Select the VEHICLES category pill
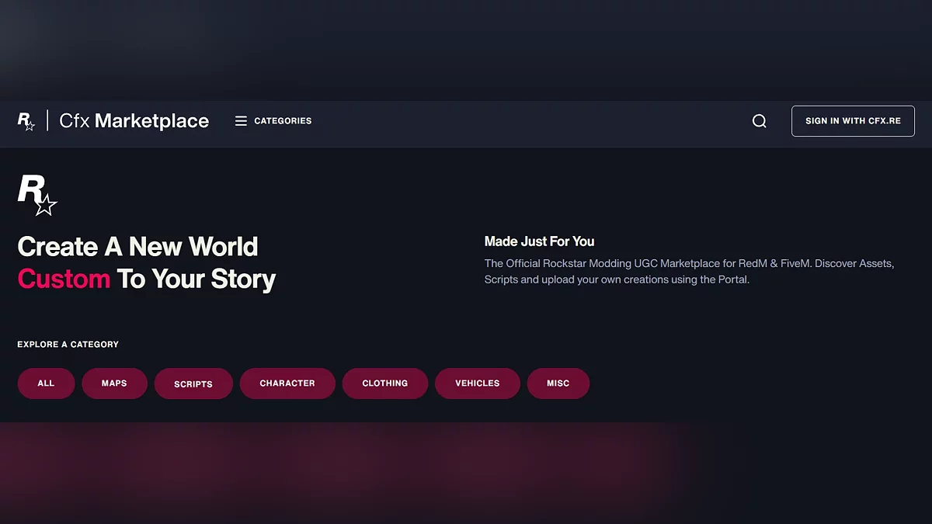Viewport: 932px width, 524px height. 478,383
